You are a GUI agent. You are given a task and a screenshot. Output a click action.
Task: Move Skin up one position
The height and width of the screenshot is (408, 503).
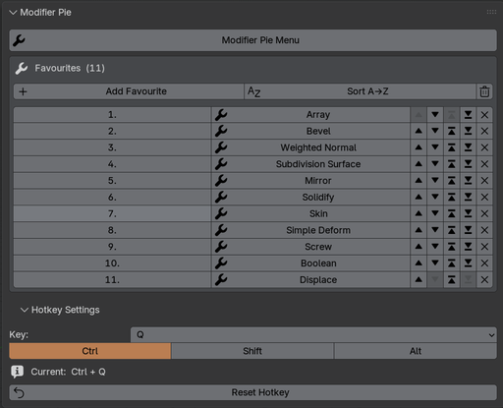point(419,213)
